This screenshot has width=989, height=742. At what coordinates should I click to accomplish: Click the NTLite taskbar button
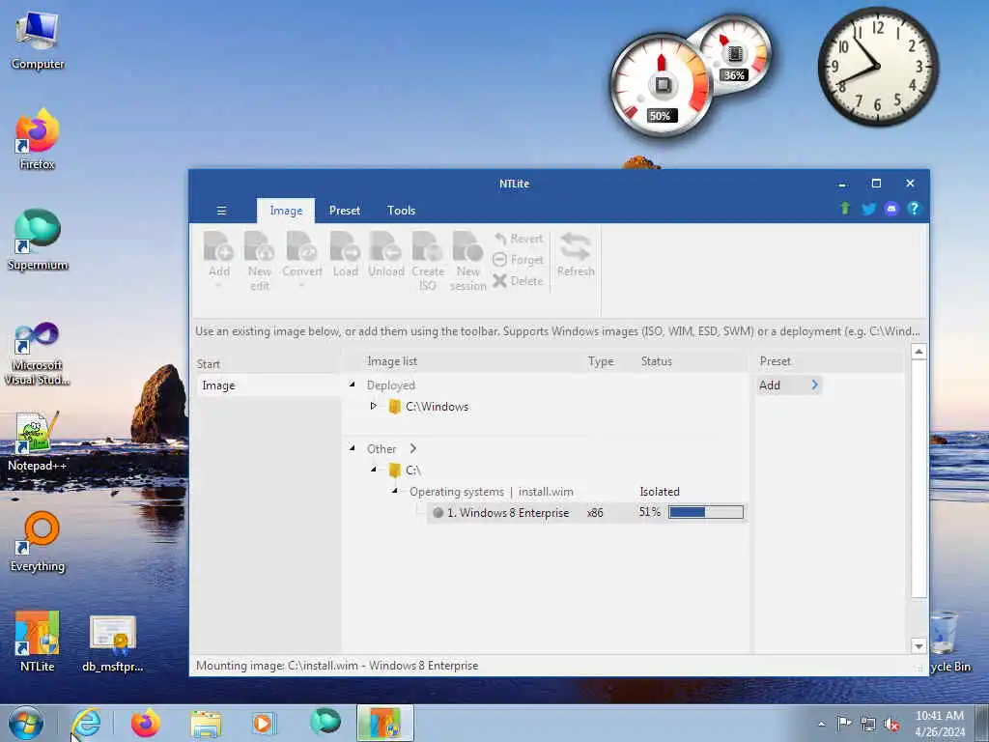384,723
